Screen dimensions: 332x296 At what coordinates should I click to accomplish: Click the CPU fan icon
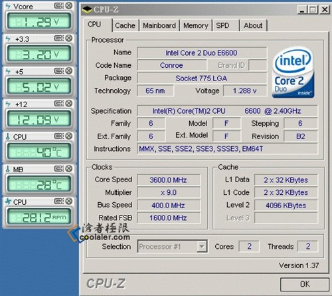click(x=8, y=202)
